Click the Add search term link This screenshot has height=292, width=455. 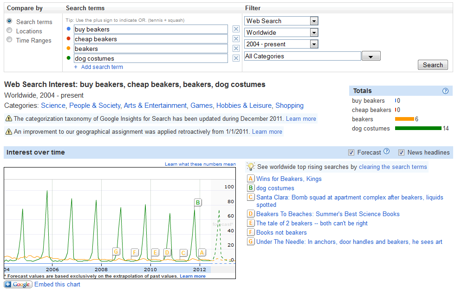[x=102, y=67]
